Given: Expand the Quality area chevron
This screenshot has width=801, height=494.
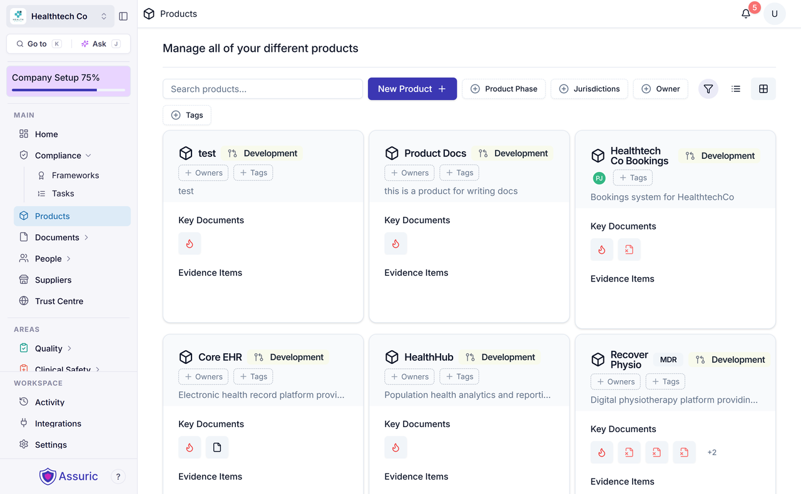Looking at the screenshot, I should (x=69, y=348).
